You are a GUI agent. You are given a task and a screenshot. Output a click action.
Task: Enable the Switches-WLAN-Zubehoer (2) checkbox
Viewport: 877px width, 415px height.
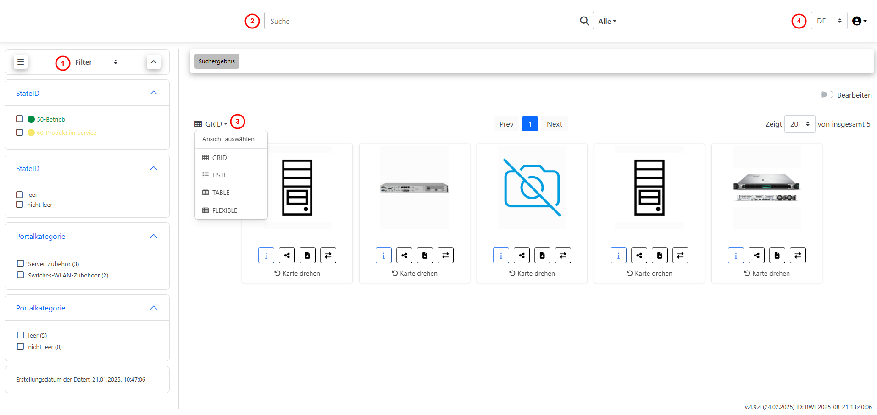pos(21,275)
